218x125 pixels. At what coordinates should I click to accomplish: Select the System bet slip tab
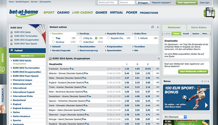[x=196, y=34]
